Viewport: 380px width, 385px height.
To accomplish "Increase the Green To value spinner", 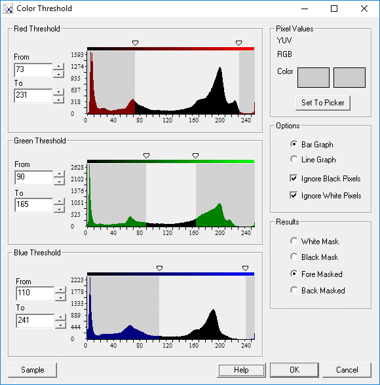I will coord(59,202).
